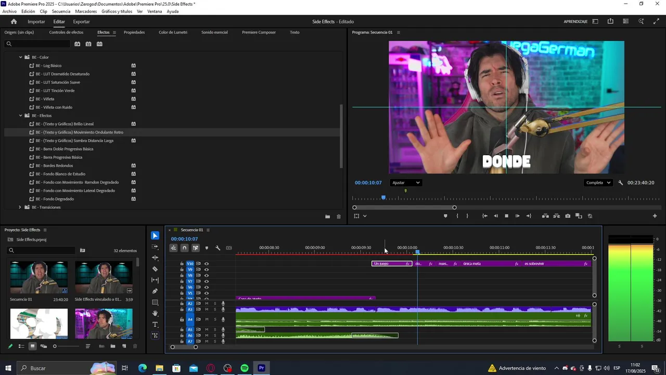Toggle visibility eye for track V10
Screen dimensions: 666x375
tap(207, 264)
